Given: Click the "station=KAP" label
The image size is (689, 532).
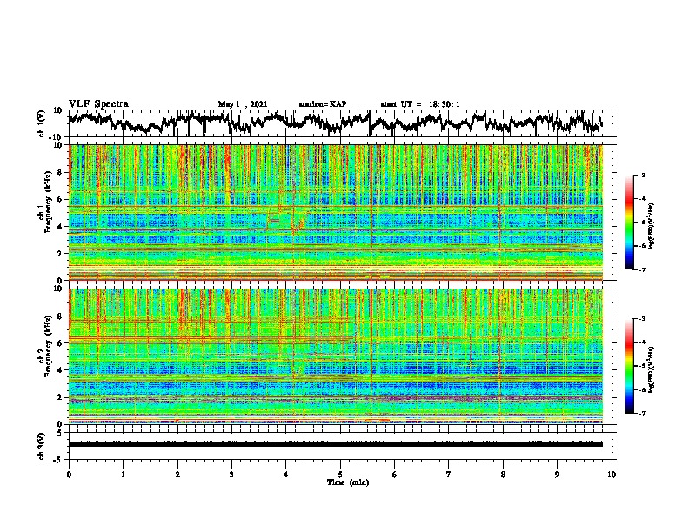Looking at the screenshot, I should 323,104.
